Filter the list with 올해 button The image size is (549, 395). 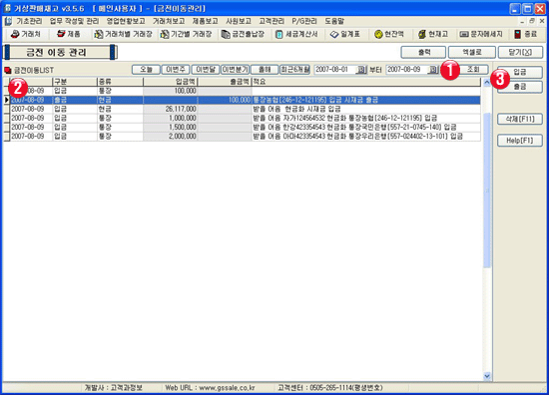tap(265, 70)
